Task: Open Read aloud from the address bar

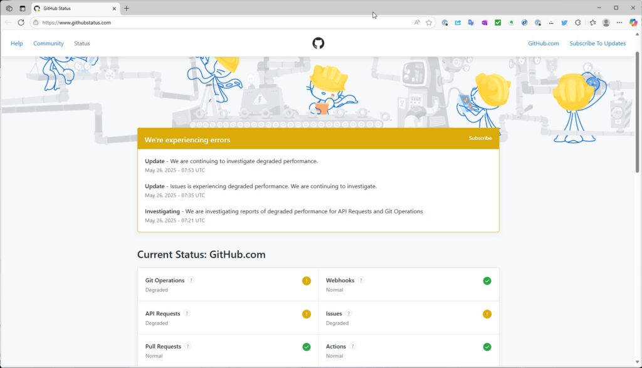Action: coord(417,23)
